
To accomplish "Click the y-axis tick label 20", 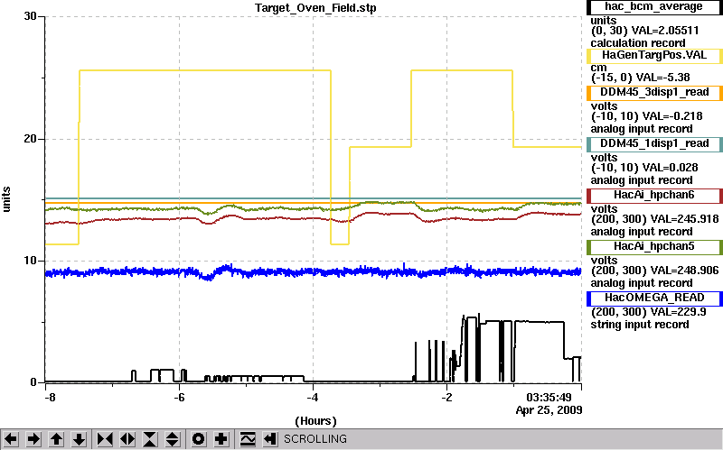I will (x=30, y=139).
